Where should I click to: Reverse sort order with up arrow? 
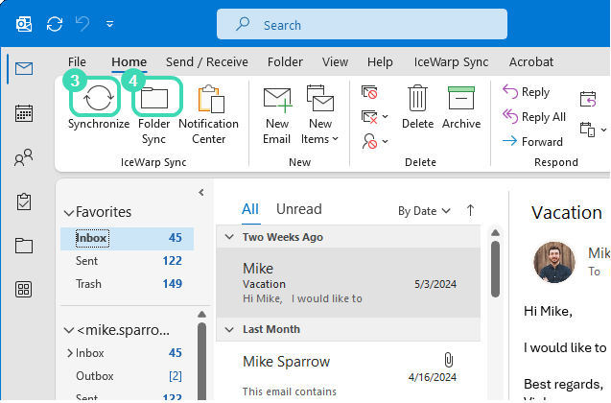470,210
